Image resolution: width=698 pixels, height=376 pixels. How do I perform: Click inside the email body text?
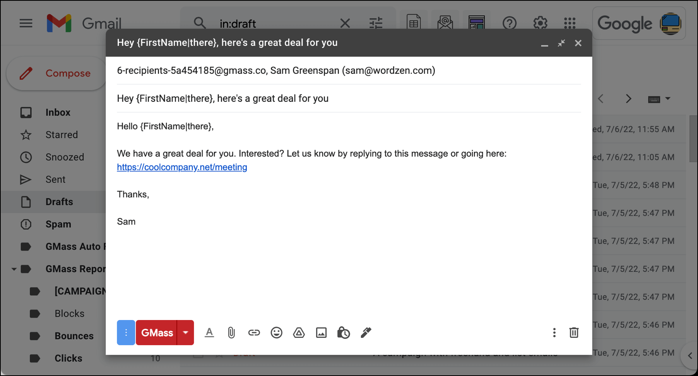(349, 216)
